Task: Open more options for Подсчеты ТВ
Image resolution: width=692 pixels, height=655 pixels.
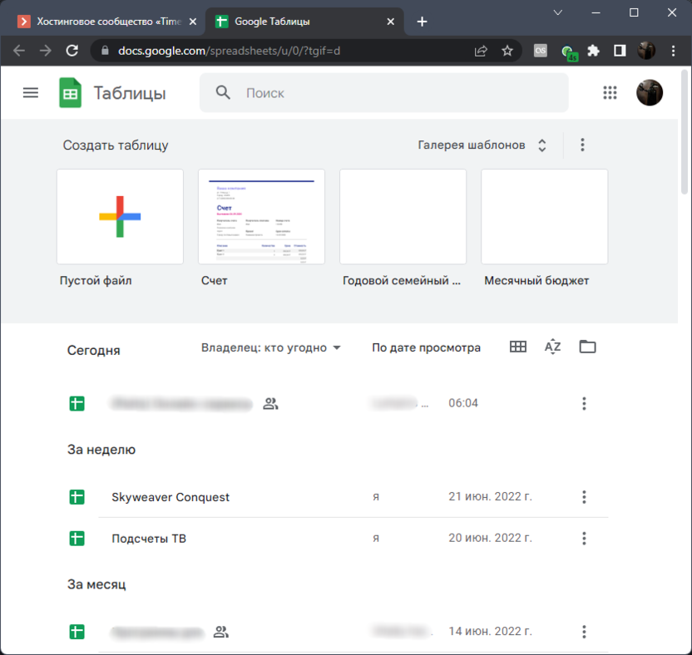Action: pyautogui.click(x=584, y=539)
